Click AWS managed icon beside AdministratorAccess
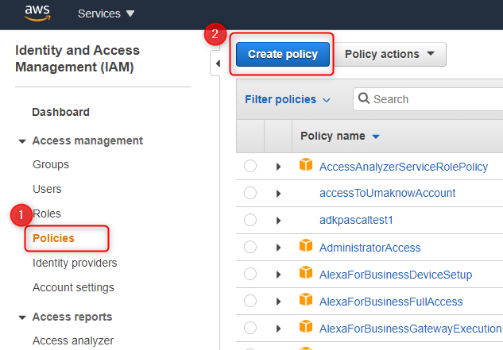Image resolution: width=503 pixels, height=350 pixels. coord(306,245)
